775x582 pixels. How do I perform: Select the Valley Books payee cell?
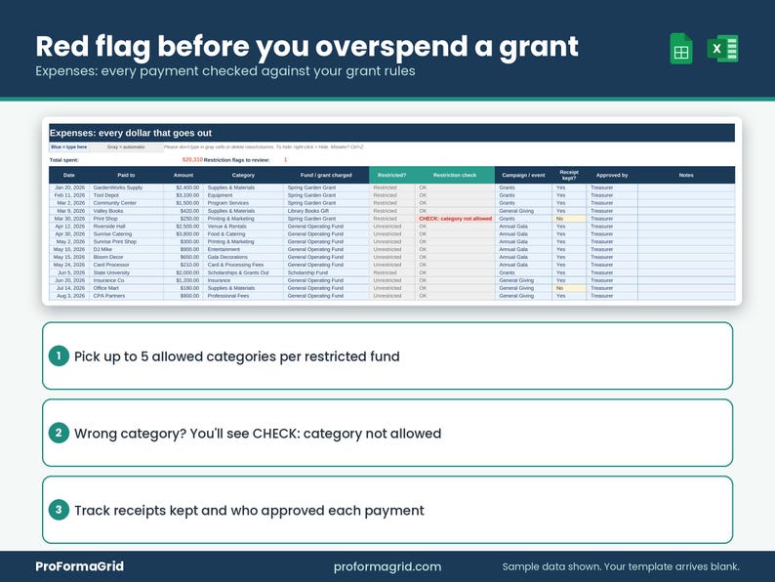[126, 211]
